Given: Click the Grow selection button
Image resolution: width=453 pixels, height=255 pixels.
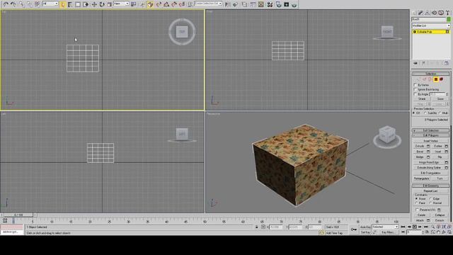Looking at the screenshot, I should (x=440, y=99).
